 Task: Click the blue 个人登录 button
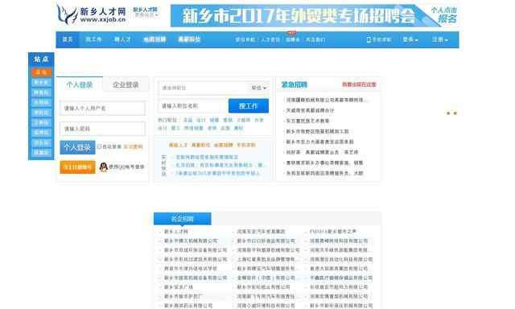click(77, 147)
